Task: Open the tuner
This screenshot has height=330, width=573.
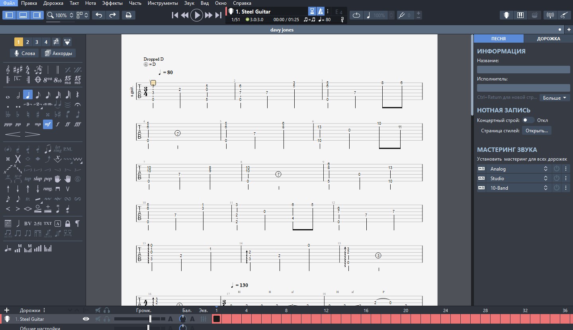Action: 551,15
